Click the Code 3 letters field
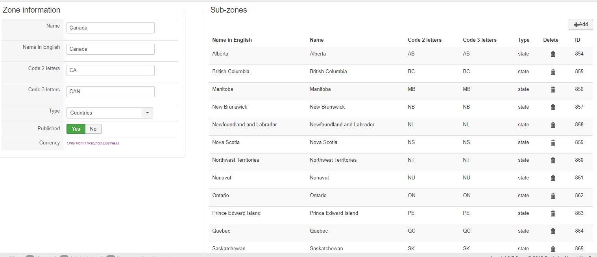Image resolution: width=597 pixels, height=257 pixels. tap(110, 92)
